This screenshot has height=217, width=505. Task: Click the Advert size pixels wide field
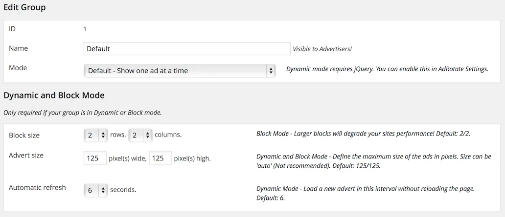(x=95, y=158)
